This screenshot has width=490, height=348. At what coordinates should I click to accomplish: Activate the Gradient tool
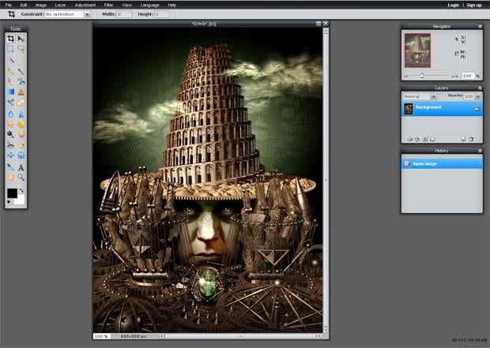pyautogui.click(x=11, y=92)
